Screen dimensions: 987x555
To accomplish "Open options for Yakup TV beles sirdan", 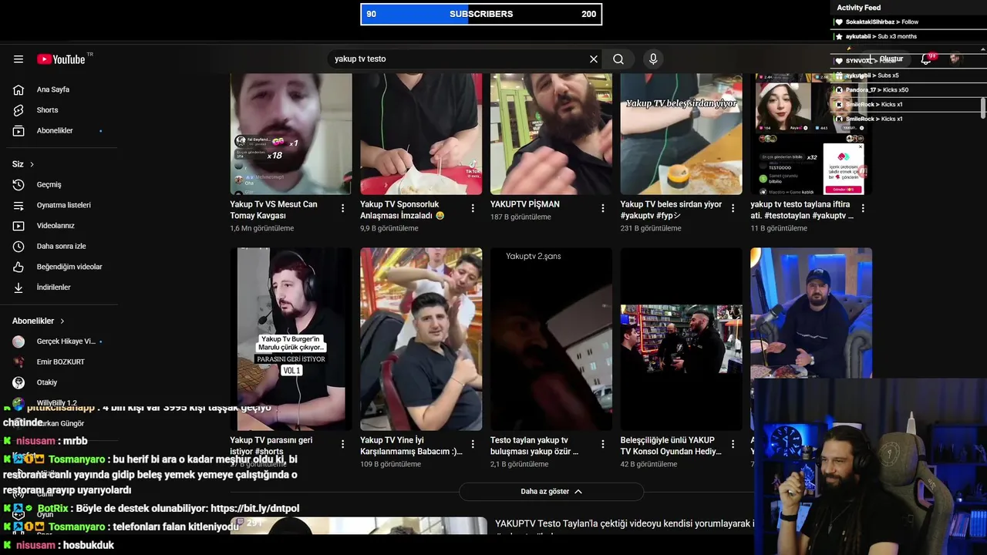I will point(733,208).
